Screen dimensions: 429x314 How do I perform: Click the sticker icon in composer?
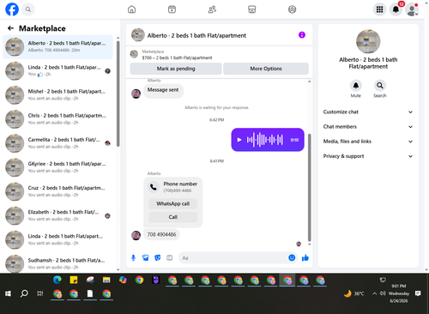coord(158,258)
